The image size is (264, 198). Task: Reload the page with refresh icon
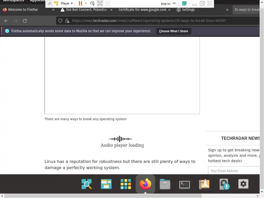tap(25, 21)
